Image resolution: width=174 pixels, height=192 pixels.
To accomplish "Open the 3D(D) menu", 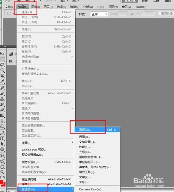I will (101, 7).
